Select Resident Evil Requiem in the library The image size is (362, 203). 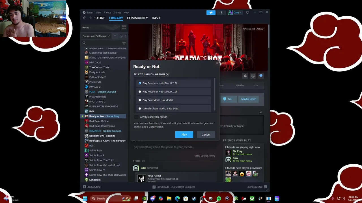[102, 136]
